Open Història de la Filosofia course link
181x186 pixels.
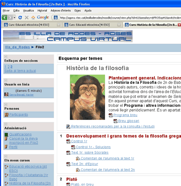30,183
